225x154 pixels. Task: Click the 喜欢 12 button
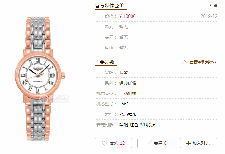click(113, 143)
